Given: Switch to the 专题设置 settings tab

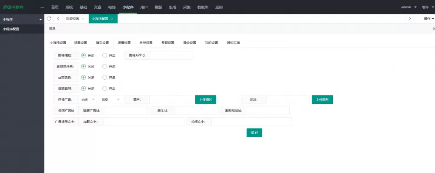Looking at the screenshot, I should [168, 43].
